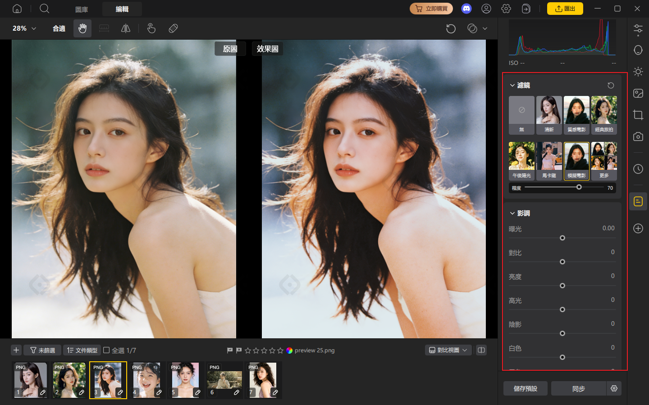Select the hand pan tool
This screenshot has height=405, width=649.
pyautogui.click(x=82, y=28)
